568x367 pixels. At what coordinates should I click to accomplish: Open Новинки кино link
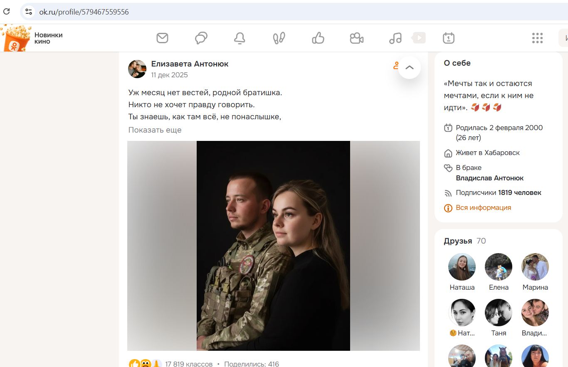pyautogui.click(x=48, y=38)
